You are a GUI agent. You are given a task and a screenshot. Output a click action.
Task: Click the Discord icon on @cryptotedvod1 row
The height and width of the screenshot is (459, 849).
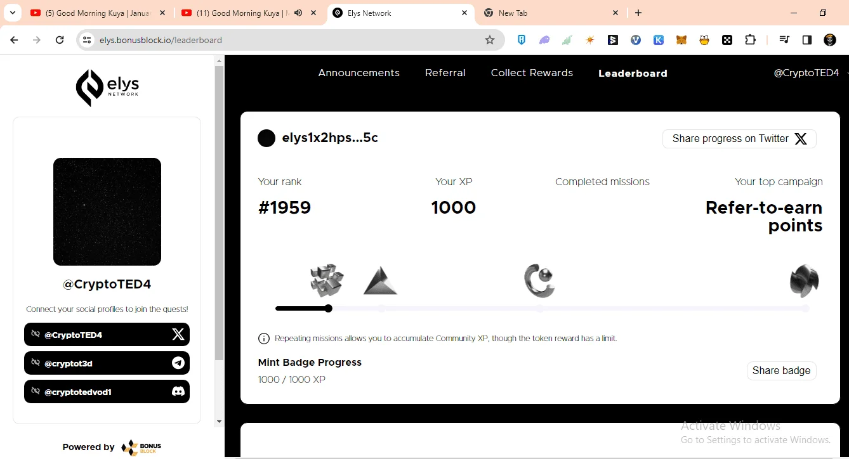178,392
